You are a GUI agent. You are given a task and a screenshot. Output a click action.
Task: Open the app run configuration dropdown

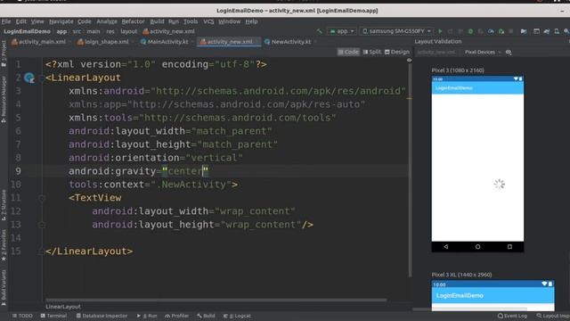(x=342, y=31)
